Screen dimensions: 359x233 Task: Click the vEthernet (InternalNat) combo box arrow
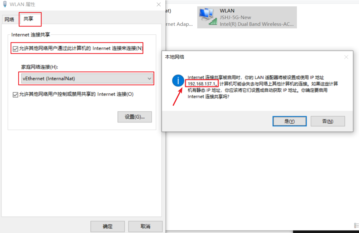tap(149, 79)
